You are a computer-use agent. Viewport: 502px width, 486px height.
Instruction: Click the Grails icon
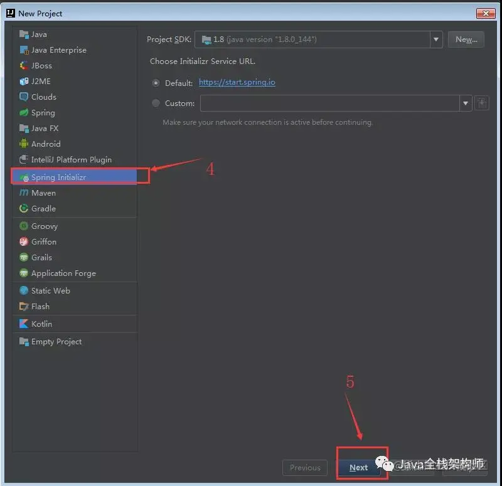click(24, 257)
